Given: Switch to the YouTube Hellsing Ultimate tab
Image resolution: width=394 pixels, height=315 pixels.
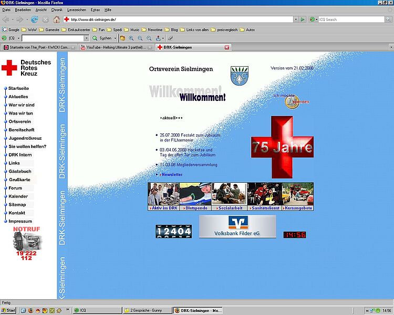Looking at the screenshot, I should [117, 47].
